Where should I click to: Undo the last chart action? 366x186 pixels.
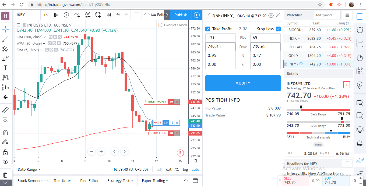click(118, 15)
